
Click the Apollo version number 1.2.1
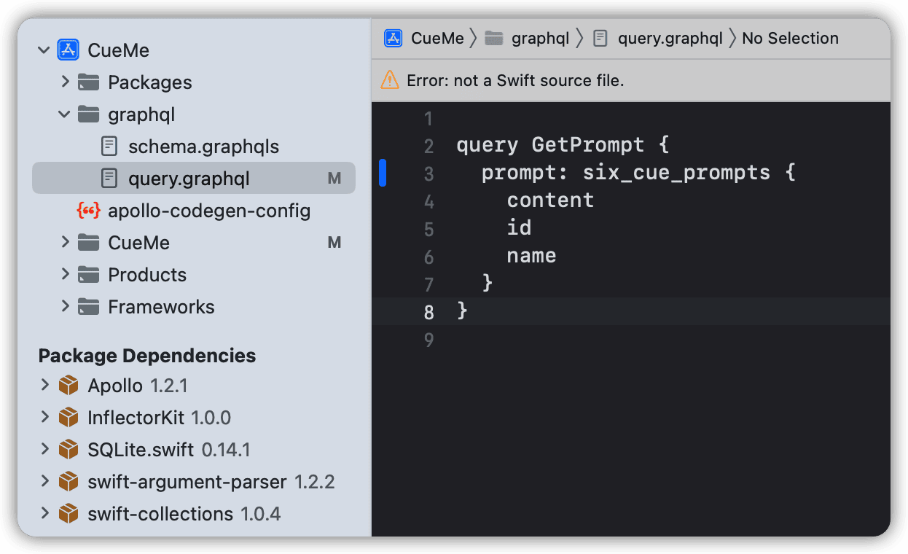[x=169, y=385]
